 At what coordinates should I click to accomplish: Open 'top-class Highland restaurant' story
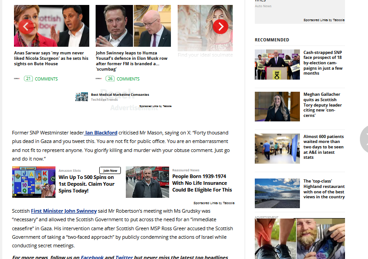pyautogui.click(x=324, y=189)
